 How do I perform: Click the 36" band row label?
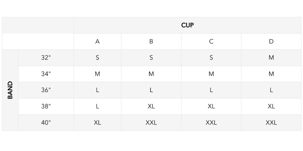point(46,90)
